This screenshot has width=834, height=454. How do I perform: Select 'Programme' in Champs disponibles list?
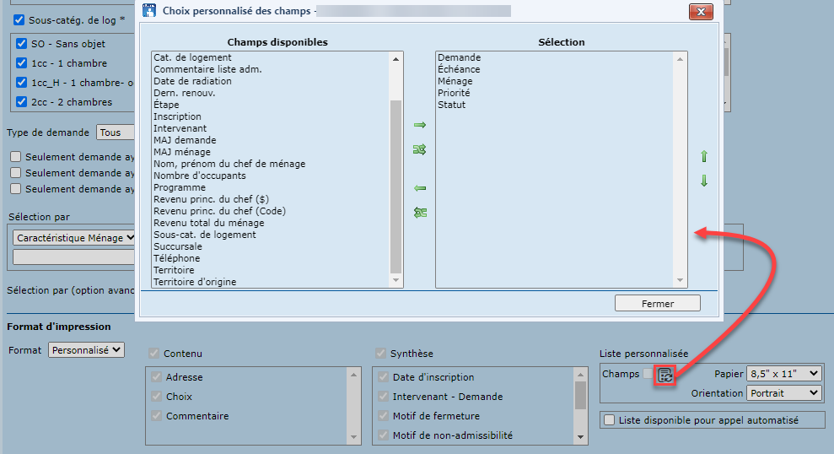(x=179, y=187)
